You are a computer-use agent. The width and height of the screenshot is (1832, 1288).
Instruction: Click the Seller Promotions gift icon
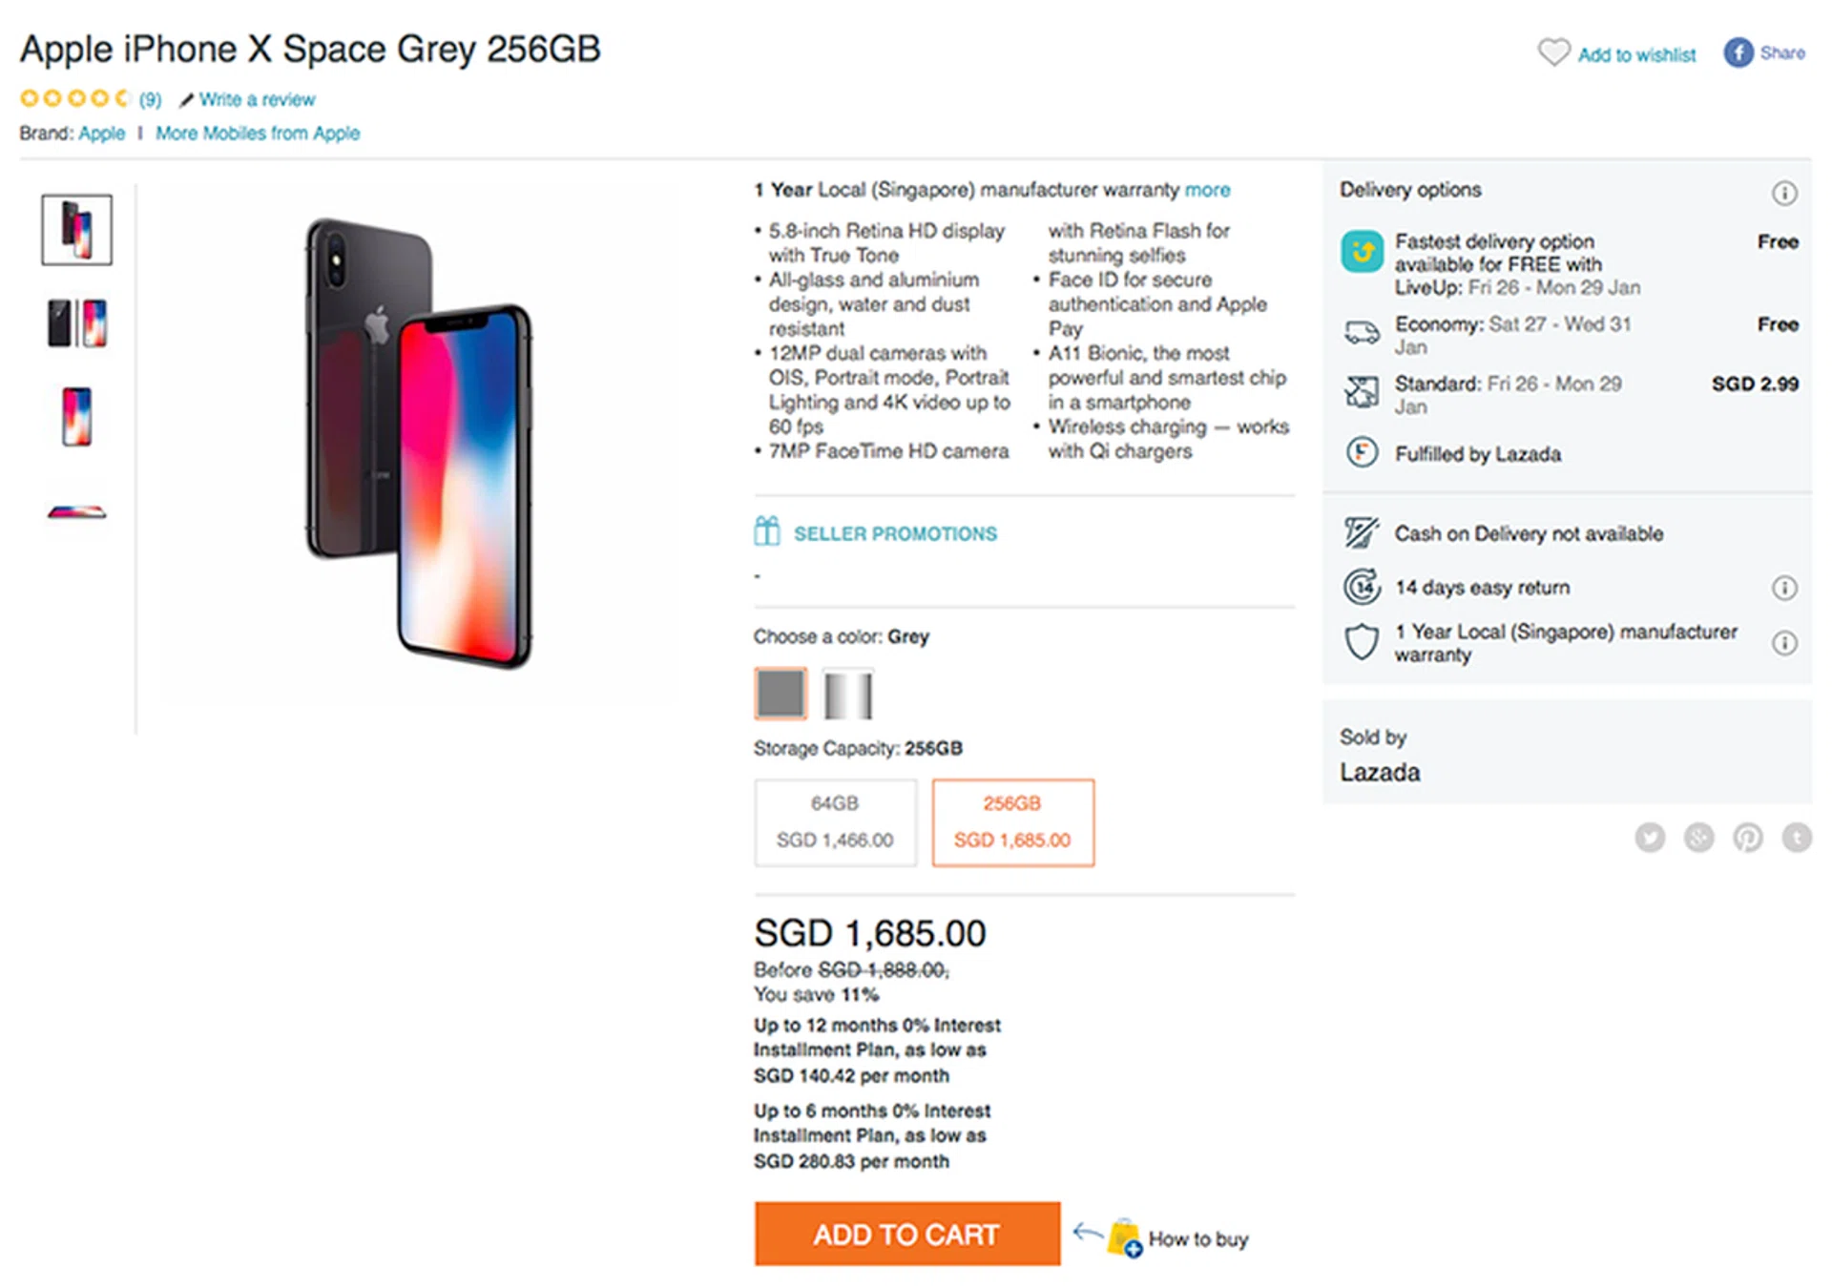[x=767, y=531]
